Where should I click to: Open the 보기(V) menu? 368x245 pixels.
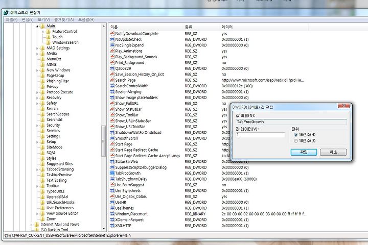pyautogui.click(x=44, y=20)
